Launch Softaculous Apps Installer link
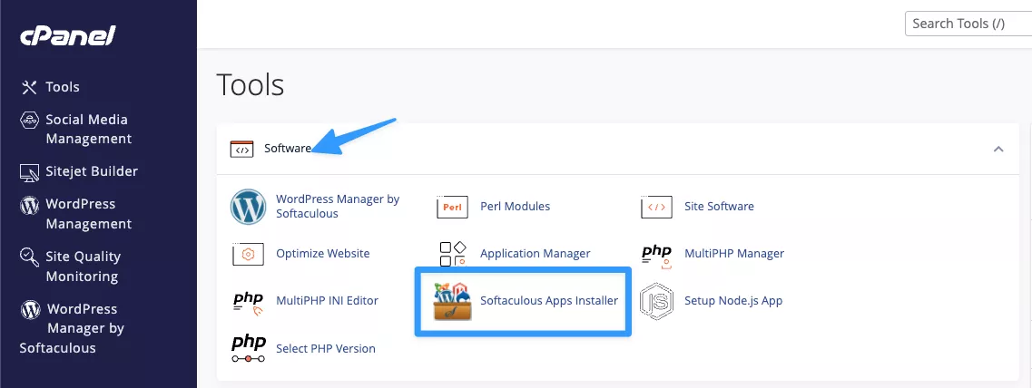Image resolution: width=1032 pixels, height=388 pixels. click(549, 301)
